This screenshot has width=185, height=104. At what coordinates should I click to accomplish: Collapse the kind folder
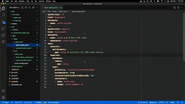click(x=15, y=51)
